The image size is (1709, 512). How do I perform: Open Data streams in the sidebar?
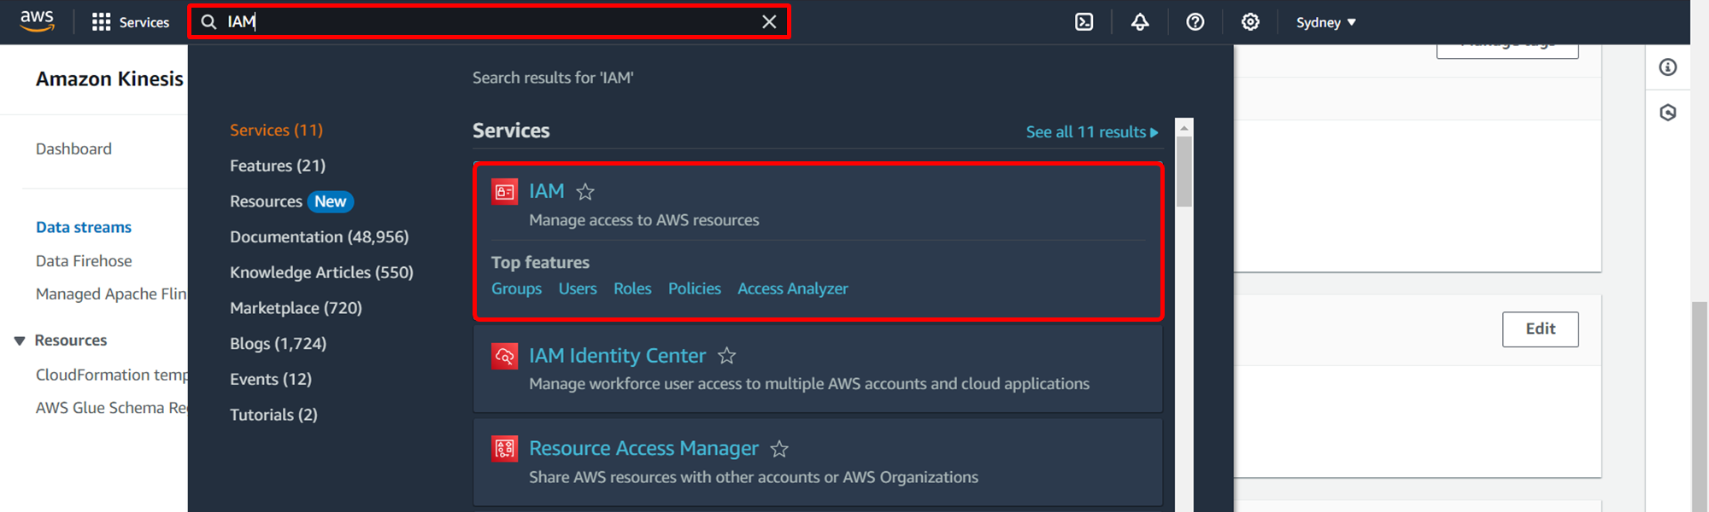tap(84, 227)
